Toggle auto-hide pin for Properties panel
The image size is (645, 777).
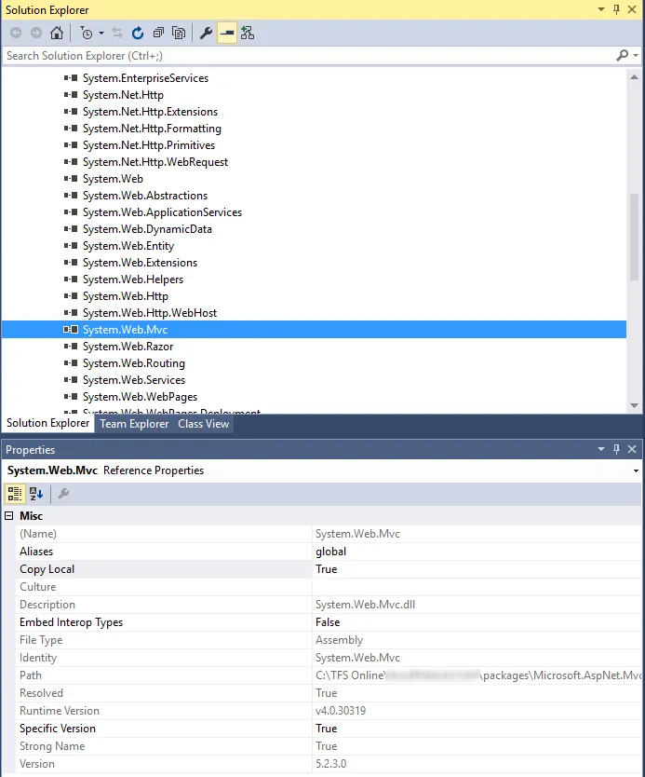click(x=617, y=449)
